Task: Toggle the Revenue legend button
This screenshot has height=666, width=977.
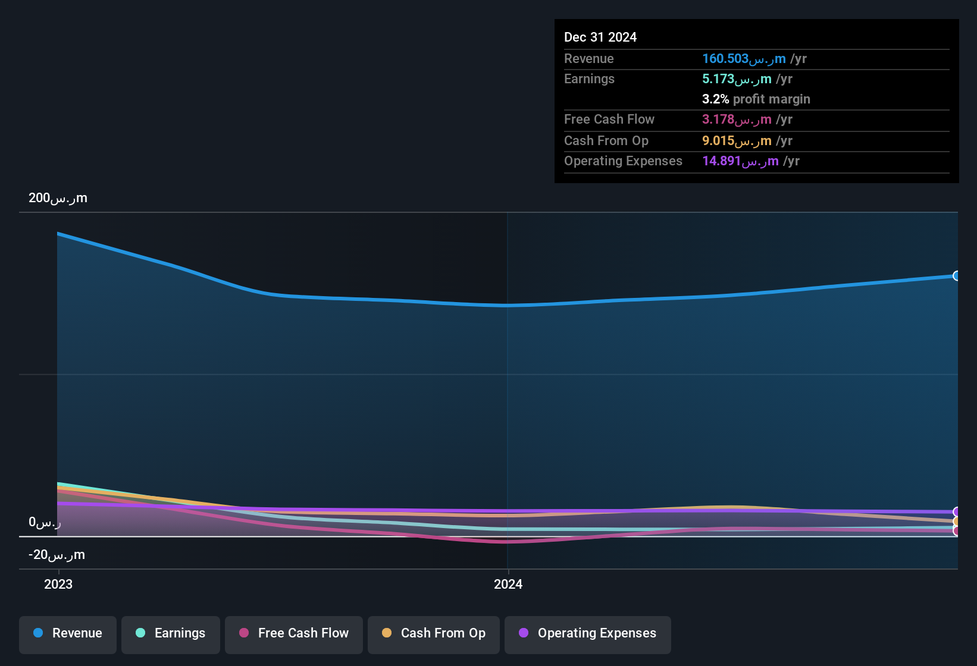Action: point(68,635)
